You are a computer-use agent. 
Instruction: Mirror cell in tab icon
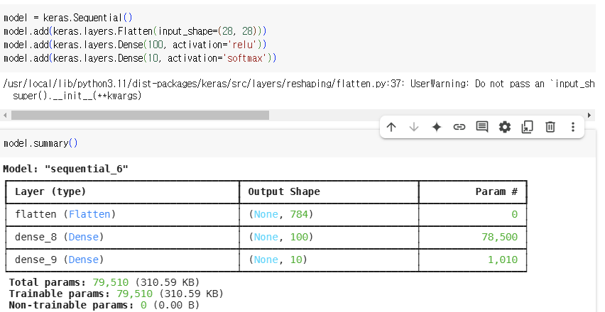click(528, 127)
